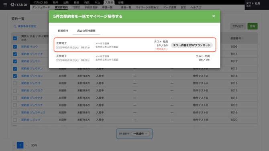Uncheck 契約者 ジュウニ row checkbox
Screen dimensions: 269x151
(x=15, y=61)
